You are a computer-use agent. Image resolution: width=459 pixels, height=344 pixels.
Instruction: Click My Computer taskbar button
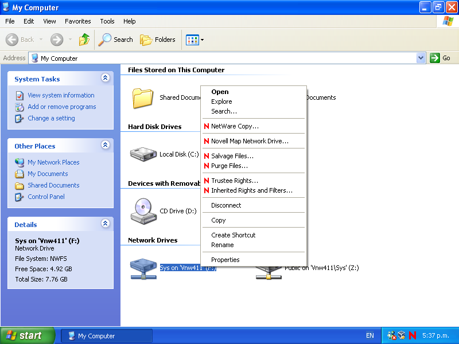[x=107, y=336]
